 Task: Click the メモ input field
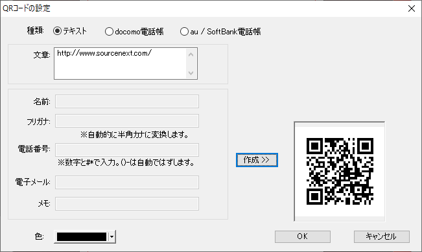127,203
